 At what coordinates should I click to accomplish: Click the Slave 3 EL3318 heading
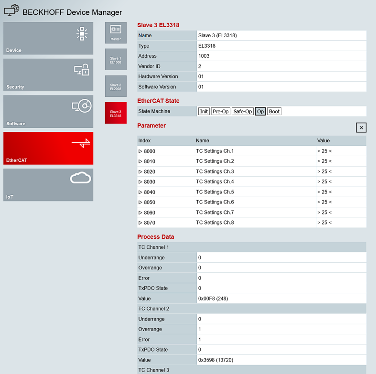tap(158, 25)
